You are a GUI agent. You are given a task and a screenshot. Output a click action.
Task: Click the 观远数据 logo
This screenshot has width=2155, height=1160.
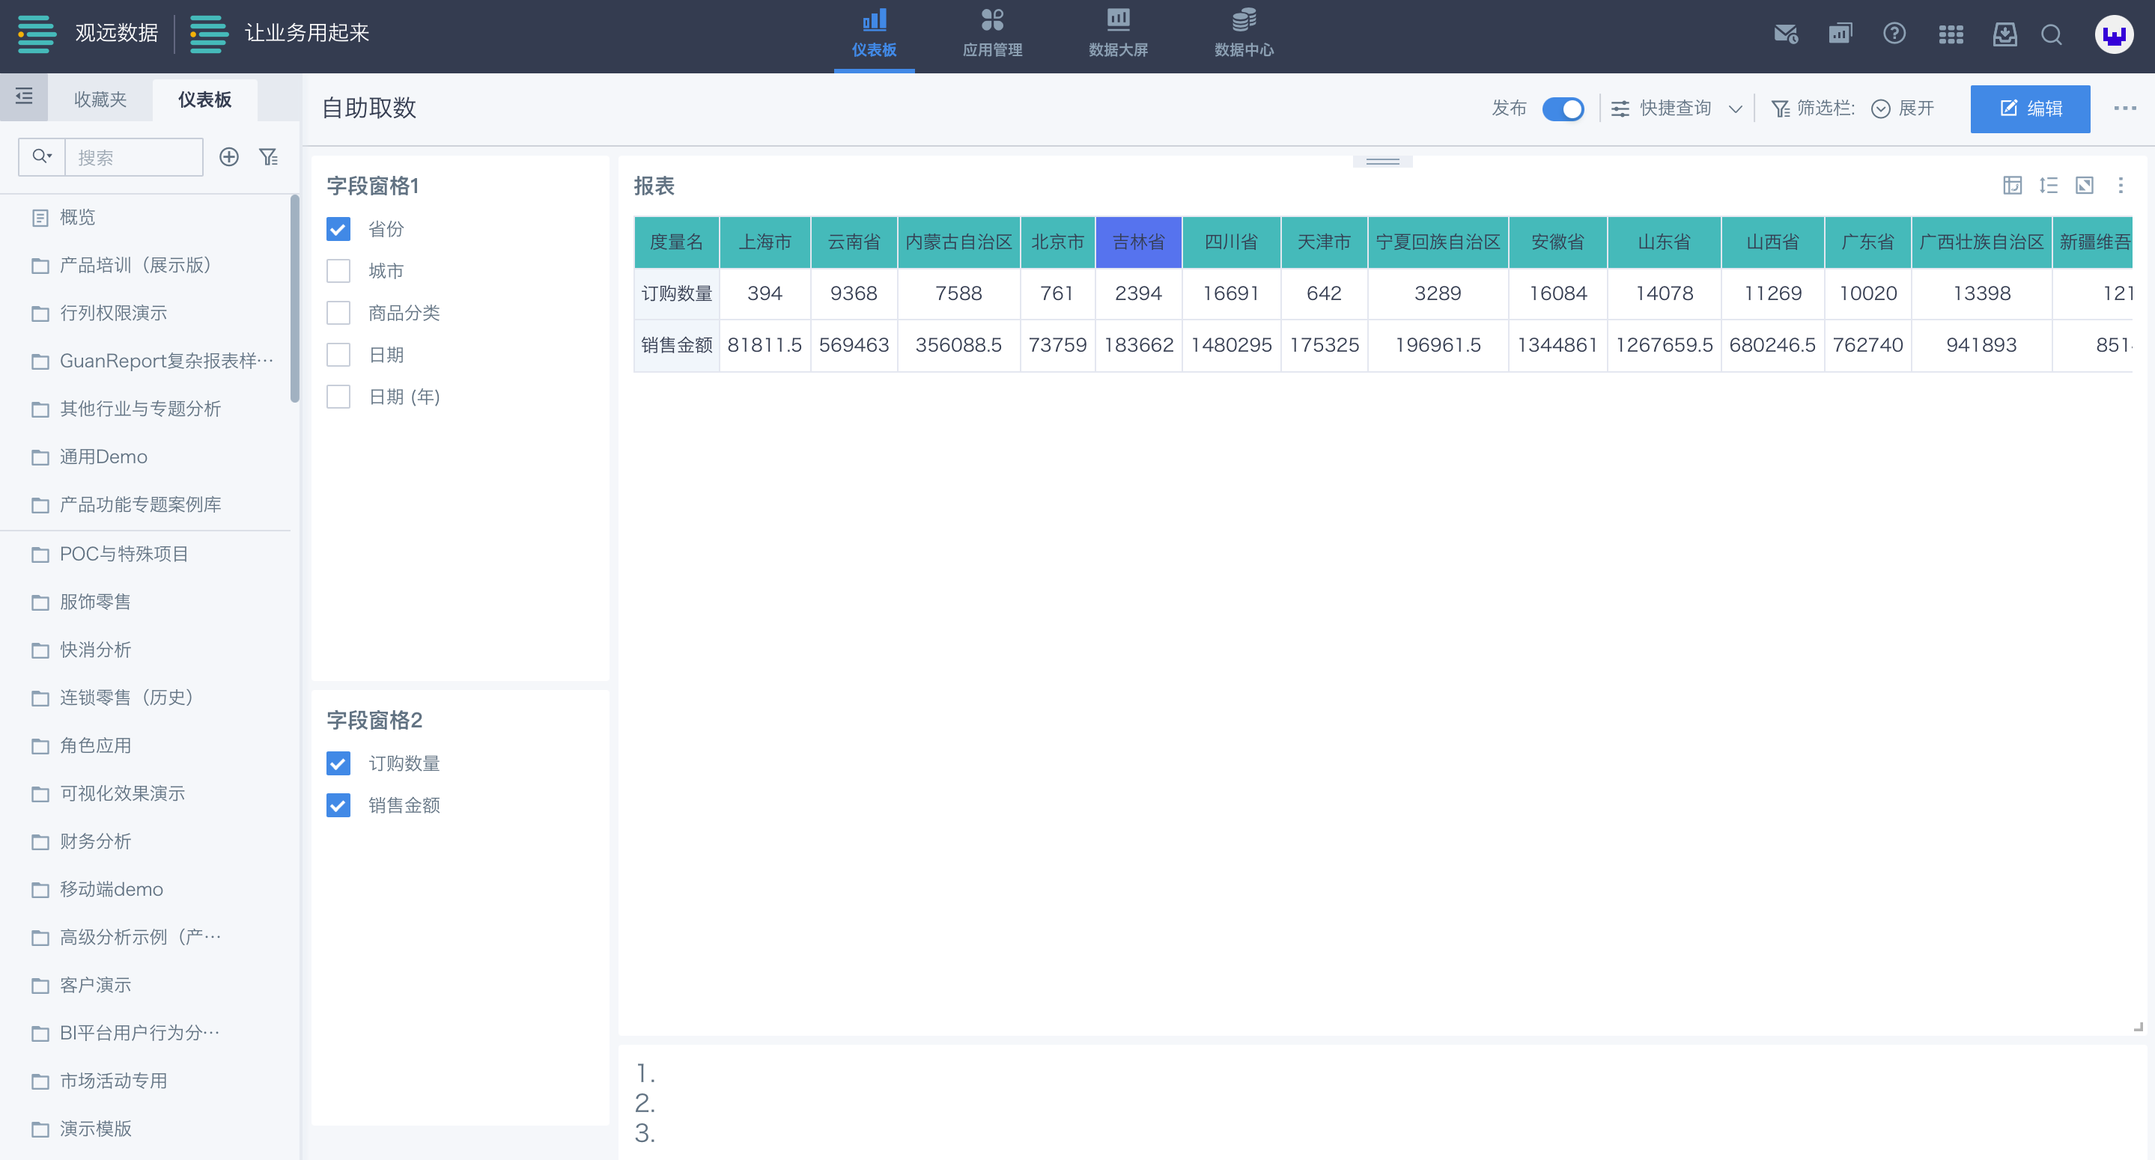pyautogui.click(x=87, y=34)
